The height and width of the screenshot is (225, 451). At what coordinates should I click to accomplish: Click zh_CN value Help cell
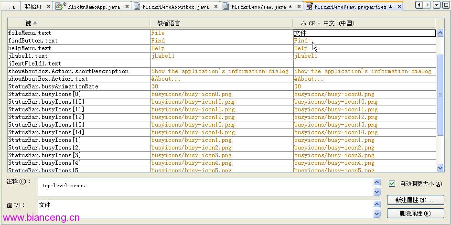pos(364,48)
